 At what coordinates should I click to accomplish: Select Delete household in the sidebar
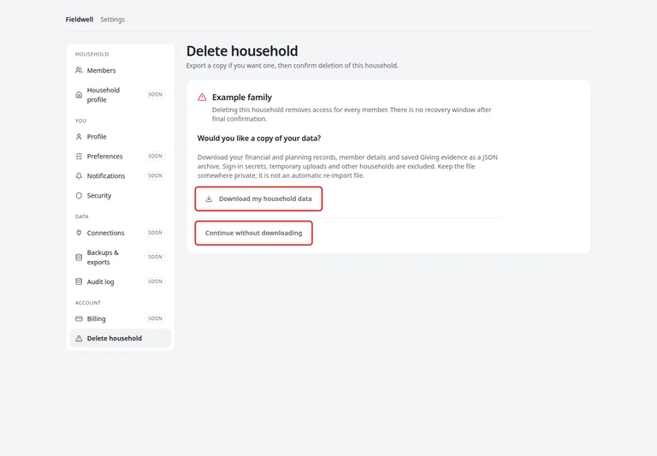(121, 339)
